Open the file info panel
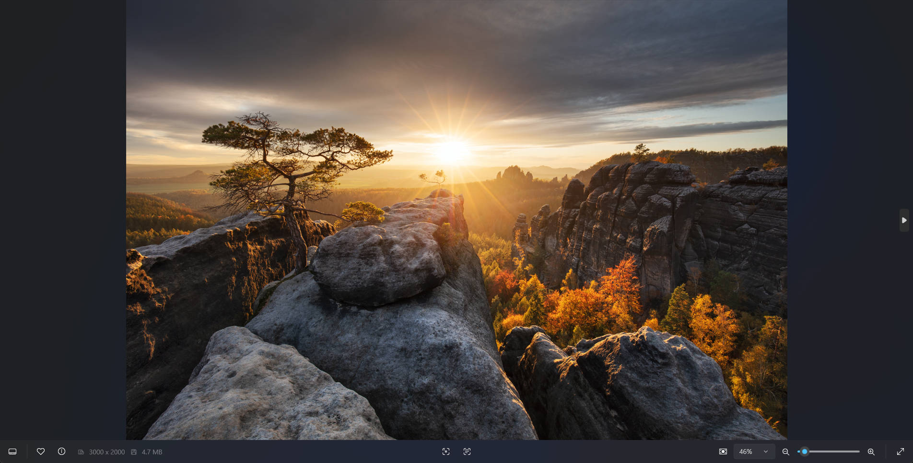The height and width of the screenshot is (463, 913). (x=61, y=452)
